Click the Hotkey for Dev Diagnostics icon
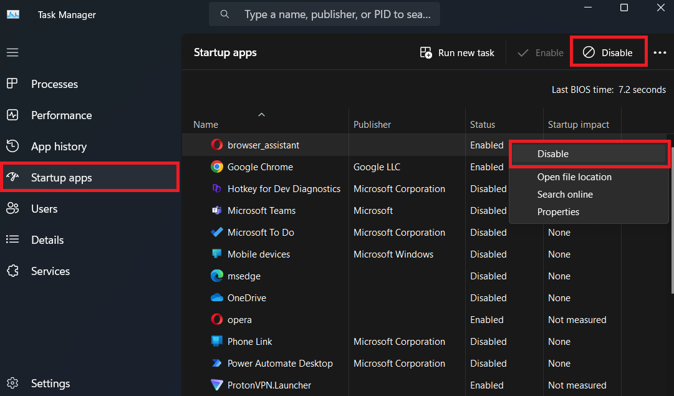674x396 pixels. [x=216, y=188]
